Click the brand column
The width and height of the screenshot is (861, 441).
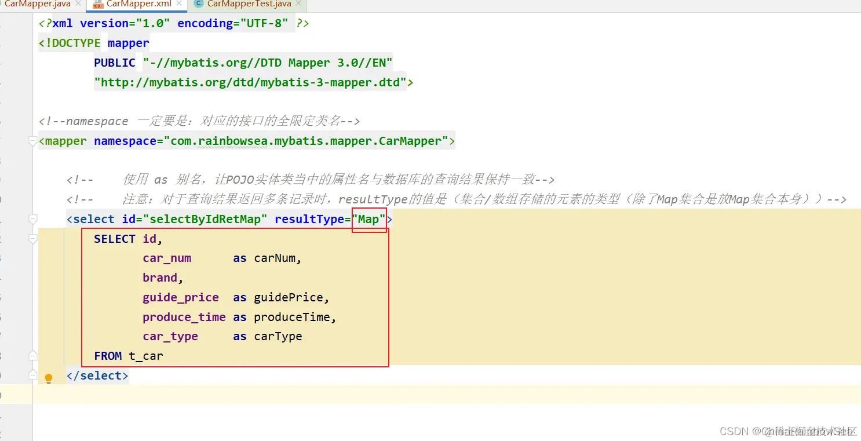tap(160, 278)
